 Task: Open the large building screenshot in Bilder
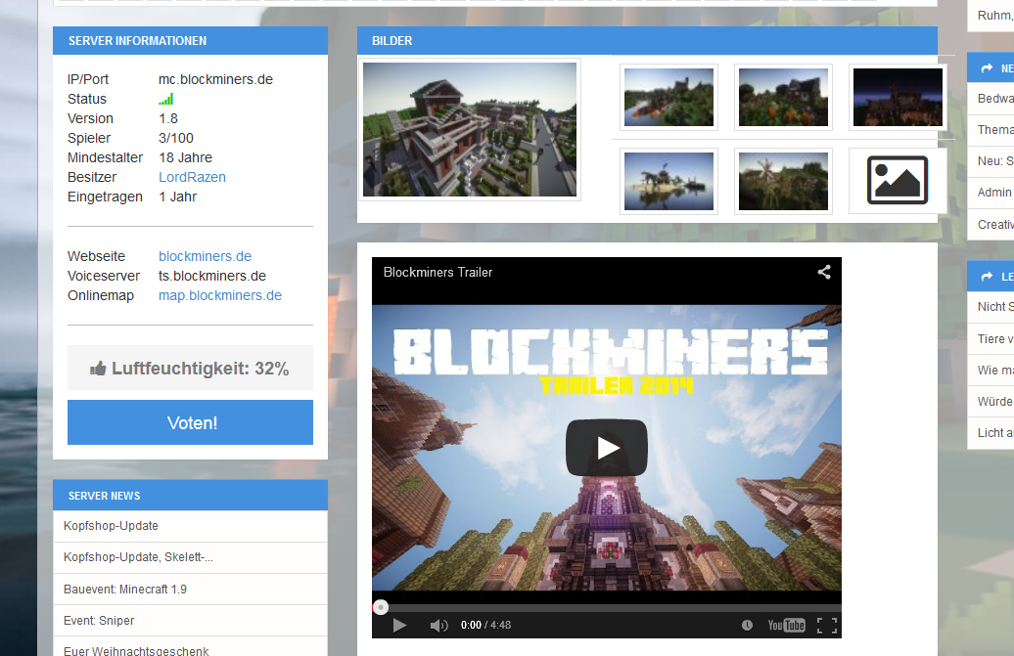(x=469, y=130)
